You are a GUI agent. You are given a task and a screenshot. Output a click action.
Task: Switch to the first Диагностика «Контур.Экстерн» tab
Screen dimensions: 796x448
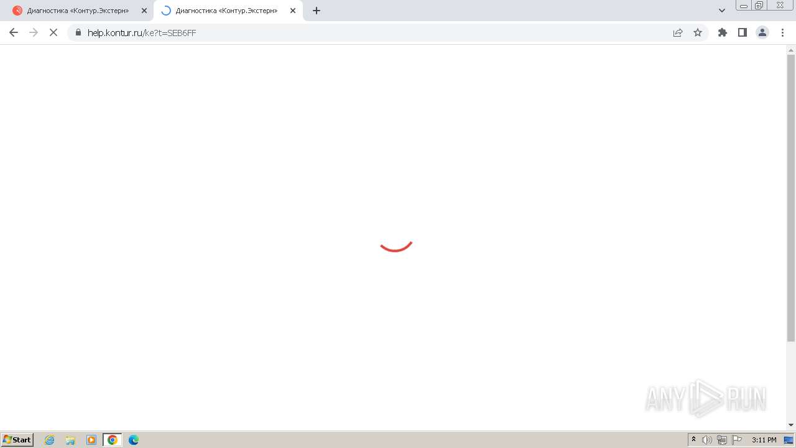[x=79, y=11]
